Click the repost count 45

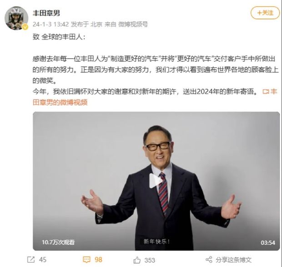(43, 260)
